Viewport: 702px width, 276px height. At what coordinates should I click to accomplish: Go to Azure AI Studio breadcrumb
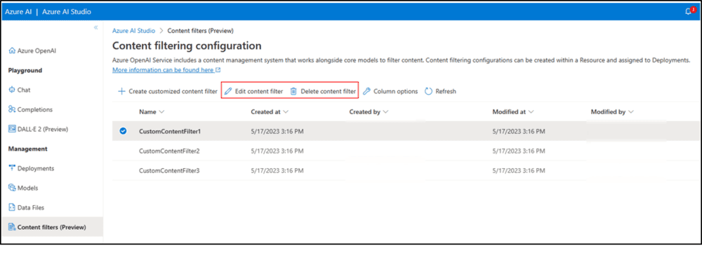(133, 30)
